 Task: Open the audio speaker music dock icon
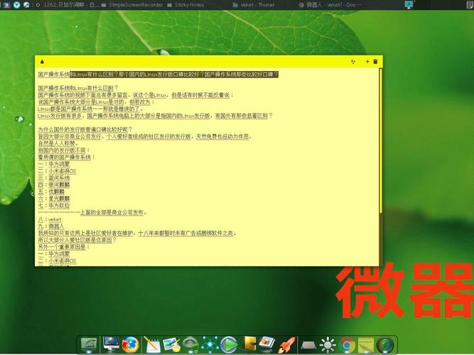coord(190,345)
